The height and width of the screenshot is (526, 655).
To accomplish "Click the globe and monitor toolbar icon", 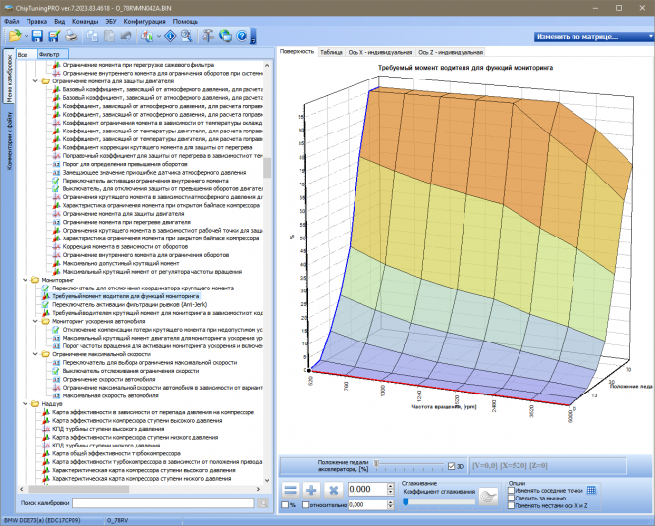I will point(225,36).
